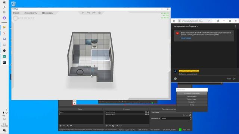Toggle lock for Захват экрана source
Image resolution: width=239 pixels, height=134 pixels.
pos(148,112)
